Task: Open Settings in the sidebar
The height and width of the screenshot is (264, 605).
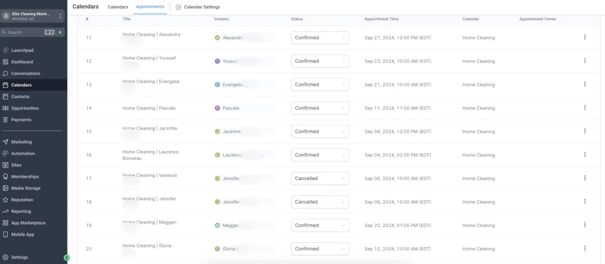Action: click(x=19, y=257)
